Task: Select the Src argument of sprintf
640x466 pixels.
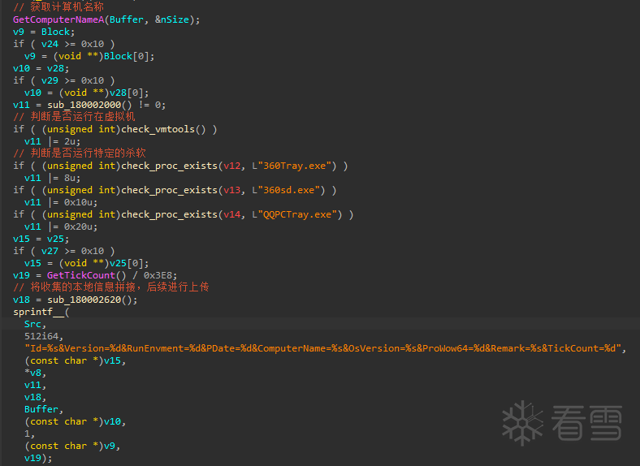Action: (x=32, y=324)
